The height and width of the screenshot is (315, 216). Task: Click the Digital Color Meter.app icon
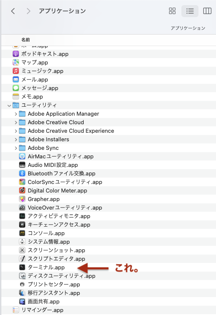[x=22, y=190]
